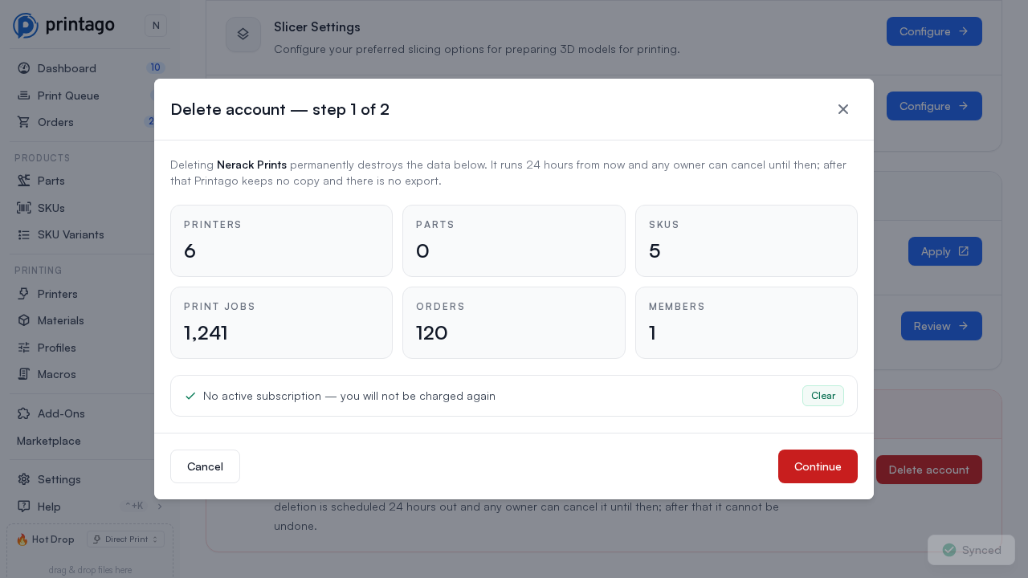Click the red Continue button
1028x578 pixels.
818,466
